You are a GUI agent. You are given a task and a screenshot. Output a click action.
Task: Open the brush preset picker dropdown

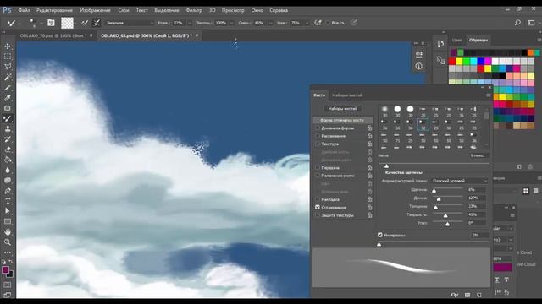pyautogui.click(x=41, y=23)
